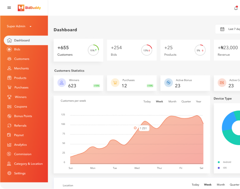Open Analytics from the sidebar
This screenshot has height=189, width=240.
21,145
